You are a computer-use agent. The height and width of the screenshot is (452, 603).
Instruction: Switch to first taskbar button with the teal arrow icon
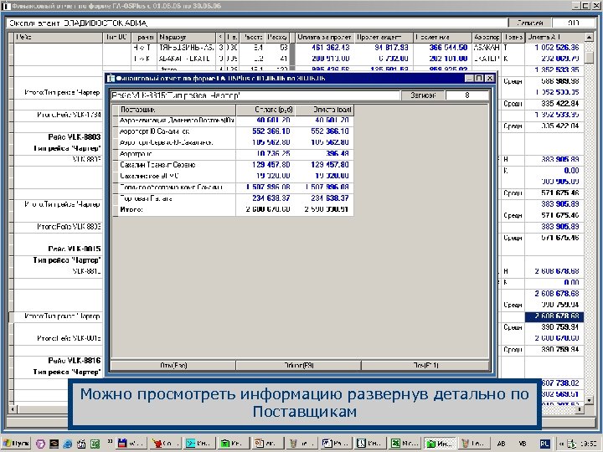click(199, 443)
